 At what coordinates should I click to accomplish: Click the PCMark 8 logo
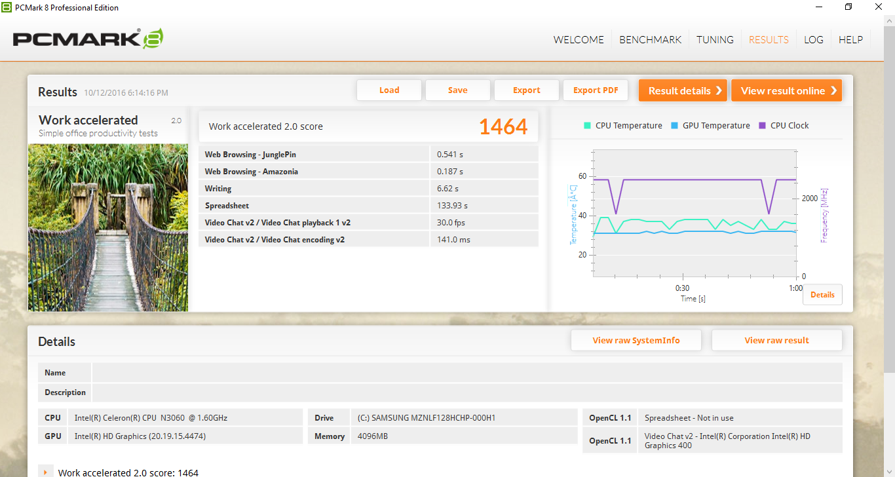[x=88, y=39]
